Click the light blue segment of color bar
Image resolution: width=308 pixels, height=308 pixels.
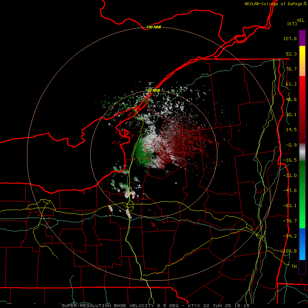pyautogui.click(x=302, y=253)
